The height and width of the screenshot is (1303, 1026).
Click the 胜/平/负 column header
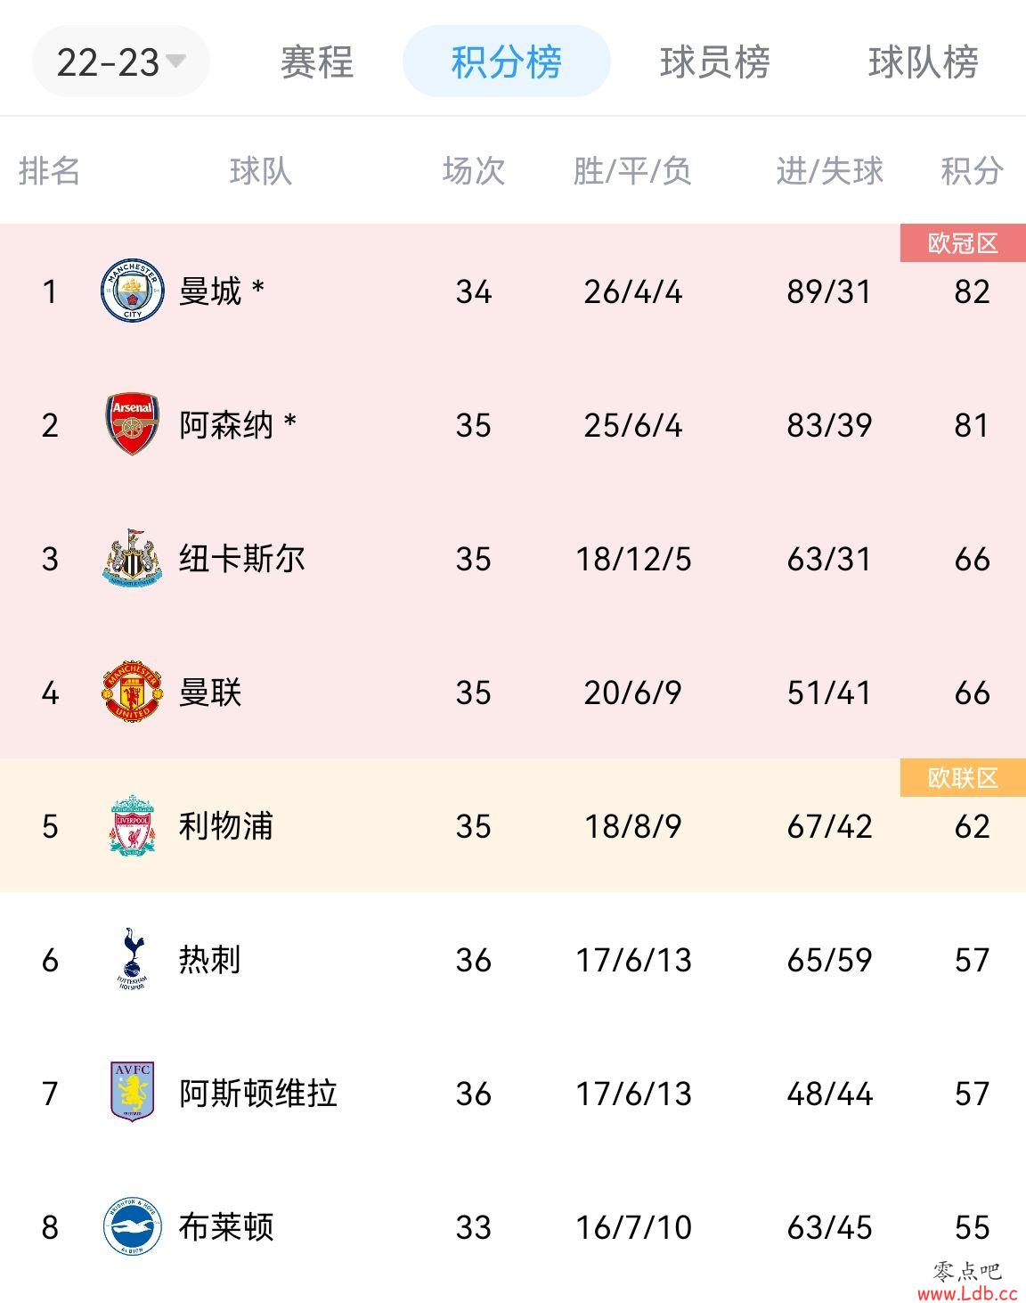[x=632, y=170]
